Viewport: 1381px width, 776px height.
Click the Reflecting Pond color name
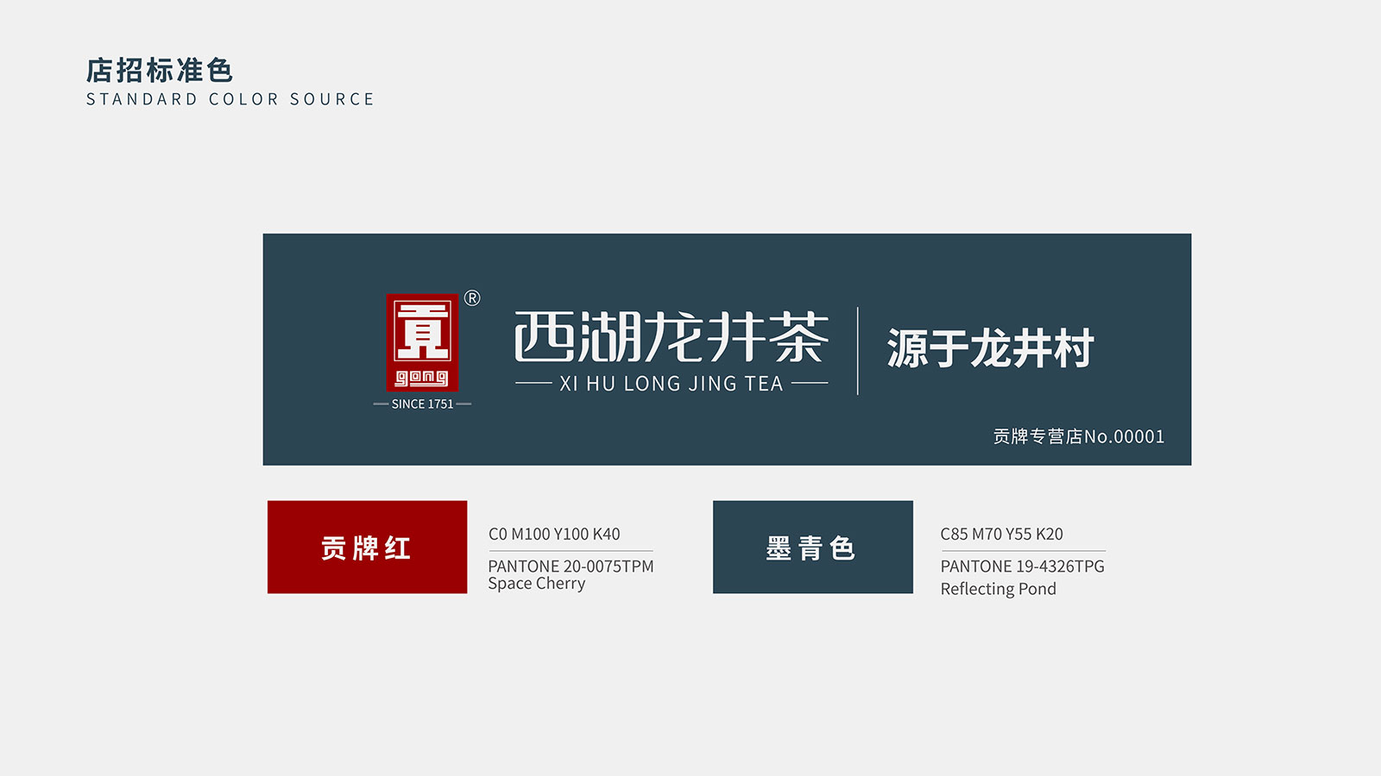point(998,589)
